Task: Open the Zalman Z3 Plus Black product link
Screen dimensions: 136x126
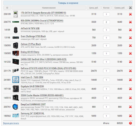Action: pos(31,44)
